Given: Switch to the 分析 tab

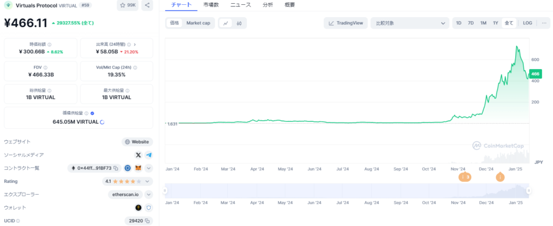Looking at the screenshot, I should pyautogui.click(x=268, y=5).
